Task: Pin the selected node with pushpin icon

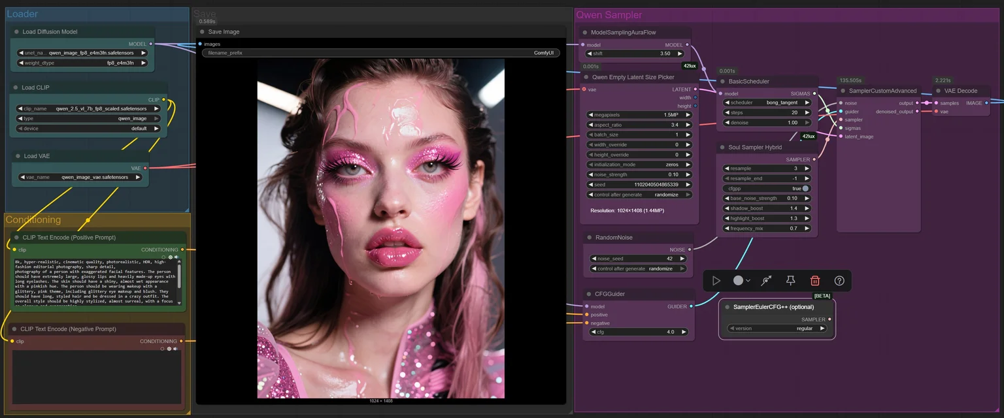Action: click(790, 280)
